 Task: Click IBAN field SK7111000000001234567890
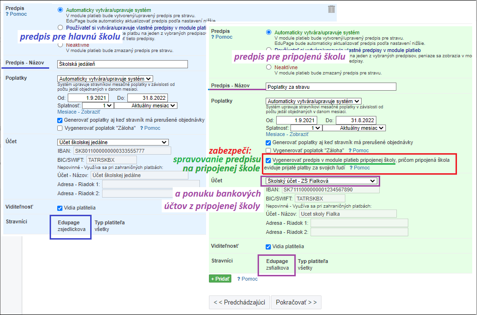pyautogui.click(x=331, y=189)
